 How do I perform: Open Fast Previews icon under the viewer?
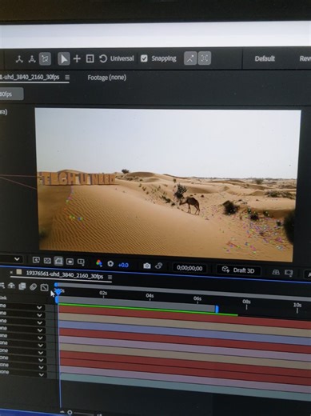point(36,260)
